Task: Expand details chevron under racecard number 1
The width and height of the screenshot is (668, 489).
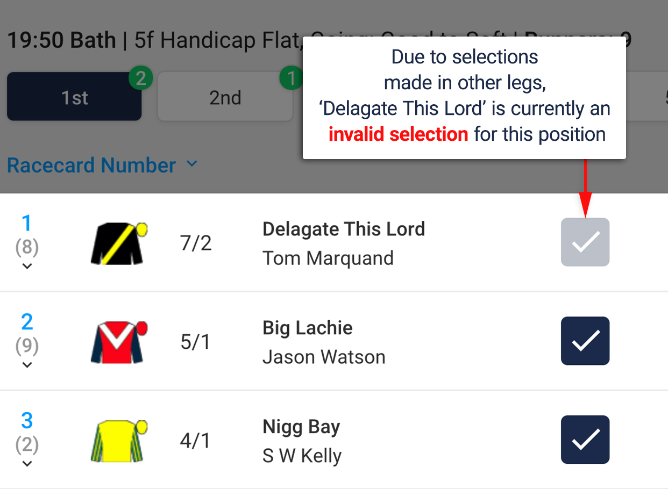Action: pyautogui.click(x=27, y=266)
